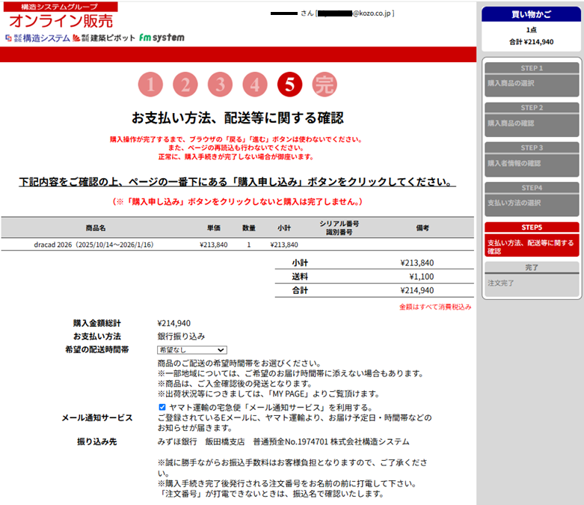Click the 建築ピボット logo
The width and height of the screenshot is (584, 505).
(104, 37)
